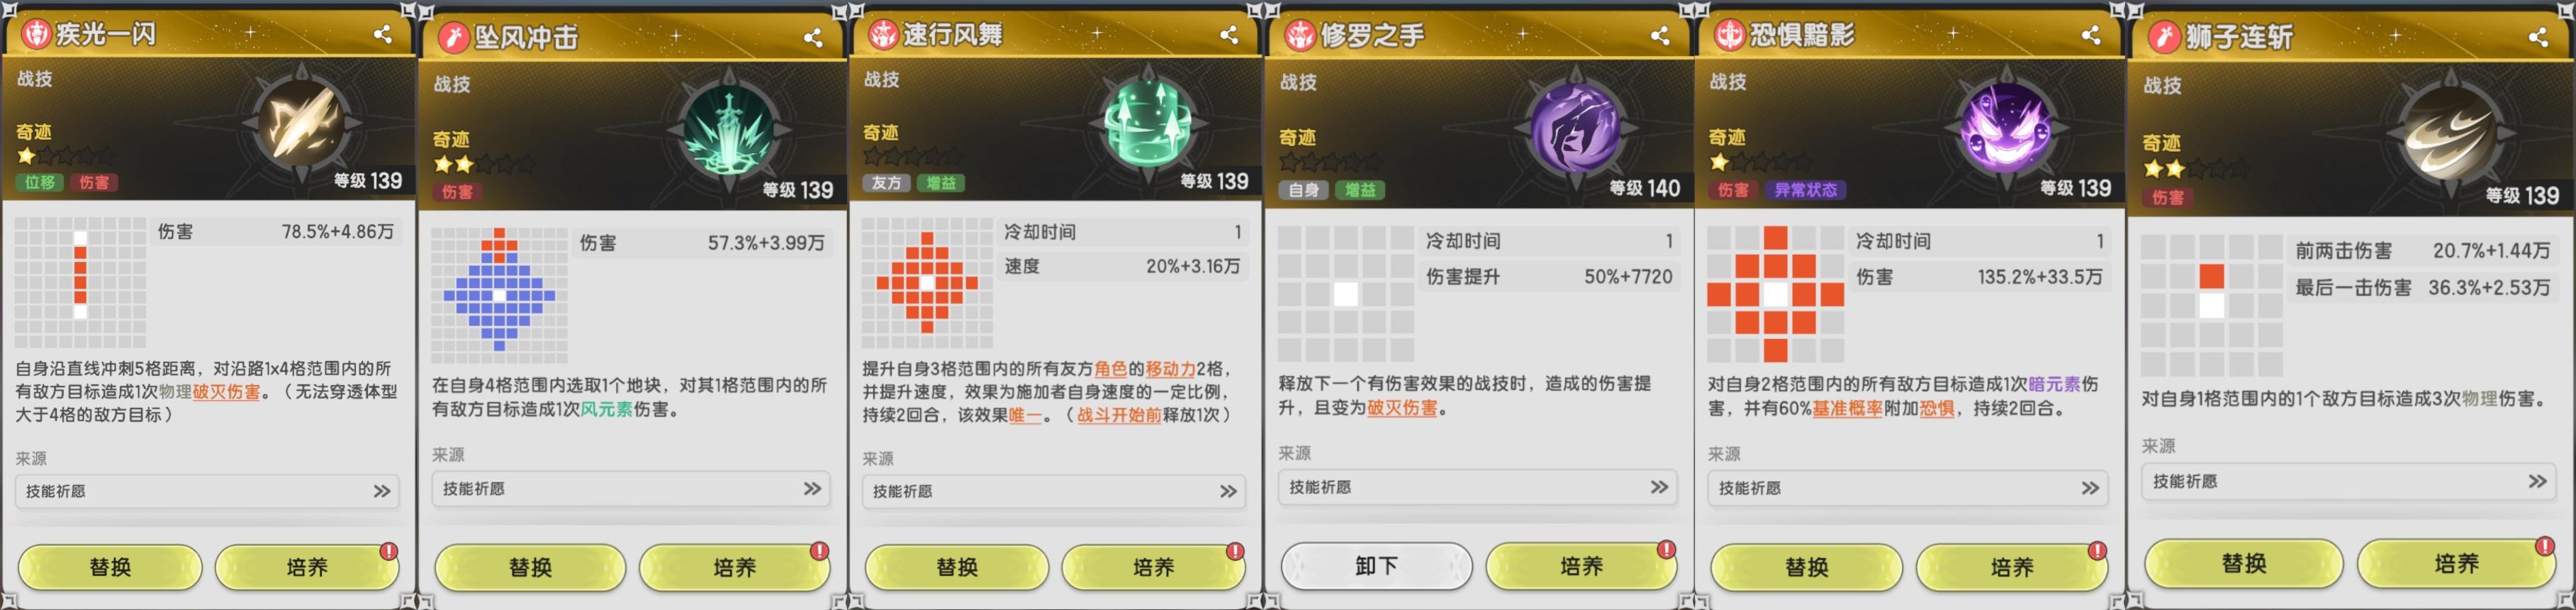This screenshot has height=610, width=2576.
Task: Share the 疾光一闪 skill card
Action: pyautogui.click(x=382, y=35)
